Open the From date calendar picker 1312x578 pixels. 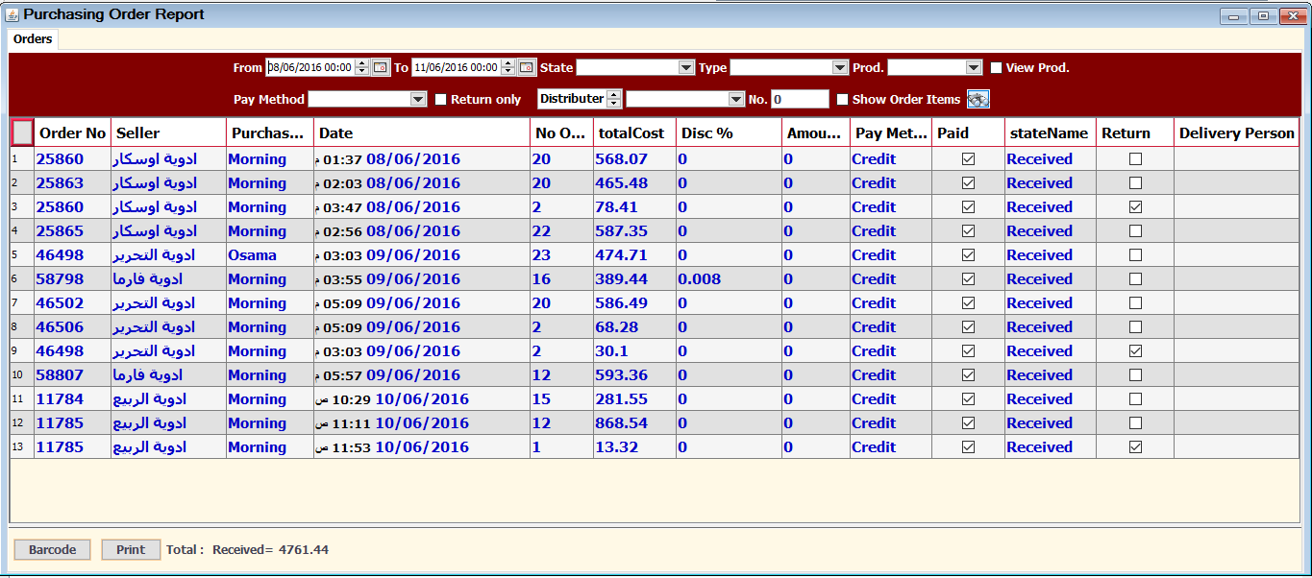[x=380, y=67]
